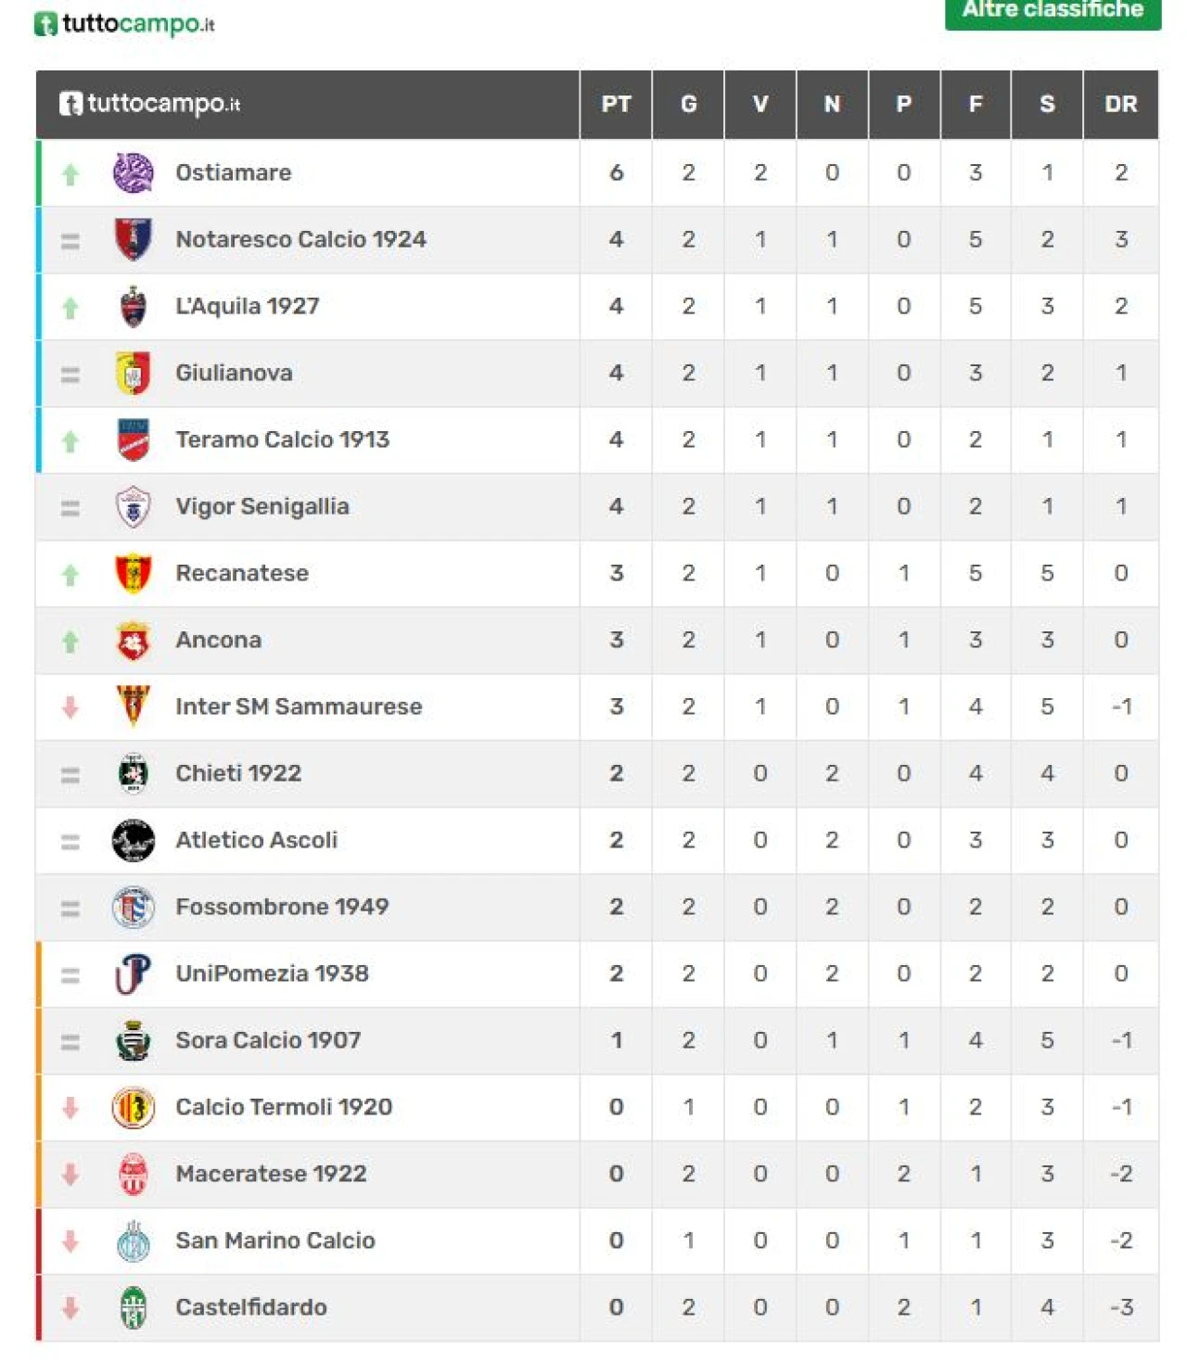Image resolution: width=1187 pixels, height=1362 pixels.
Task: Open the Vigor Senigallia team link
Action: coord(262,507)
